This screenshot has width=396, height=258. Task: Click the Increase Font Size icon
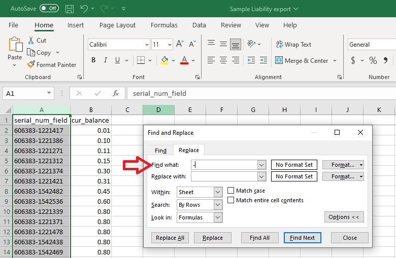pos(180,44)
